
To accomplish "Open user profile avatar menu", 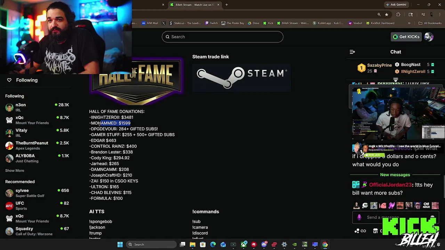I will coord(429,37).
